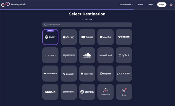175x106 pixels.
Task: Pick the YouTube platform tile
Action: [87, 37]
